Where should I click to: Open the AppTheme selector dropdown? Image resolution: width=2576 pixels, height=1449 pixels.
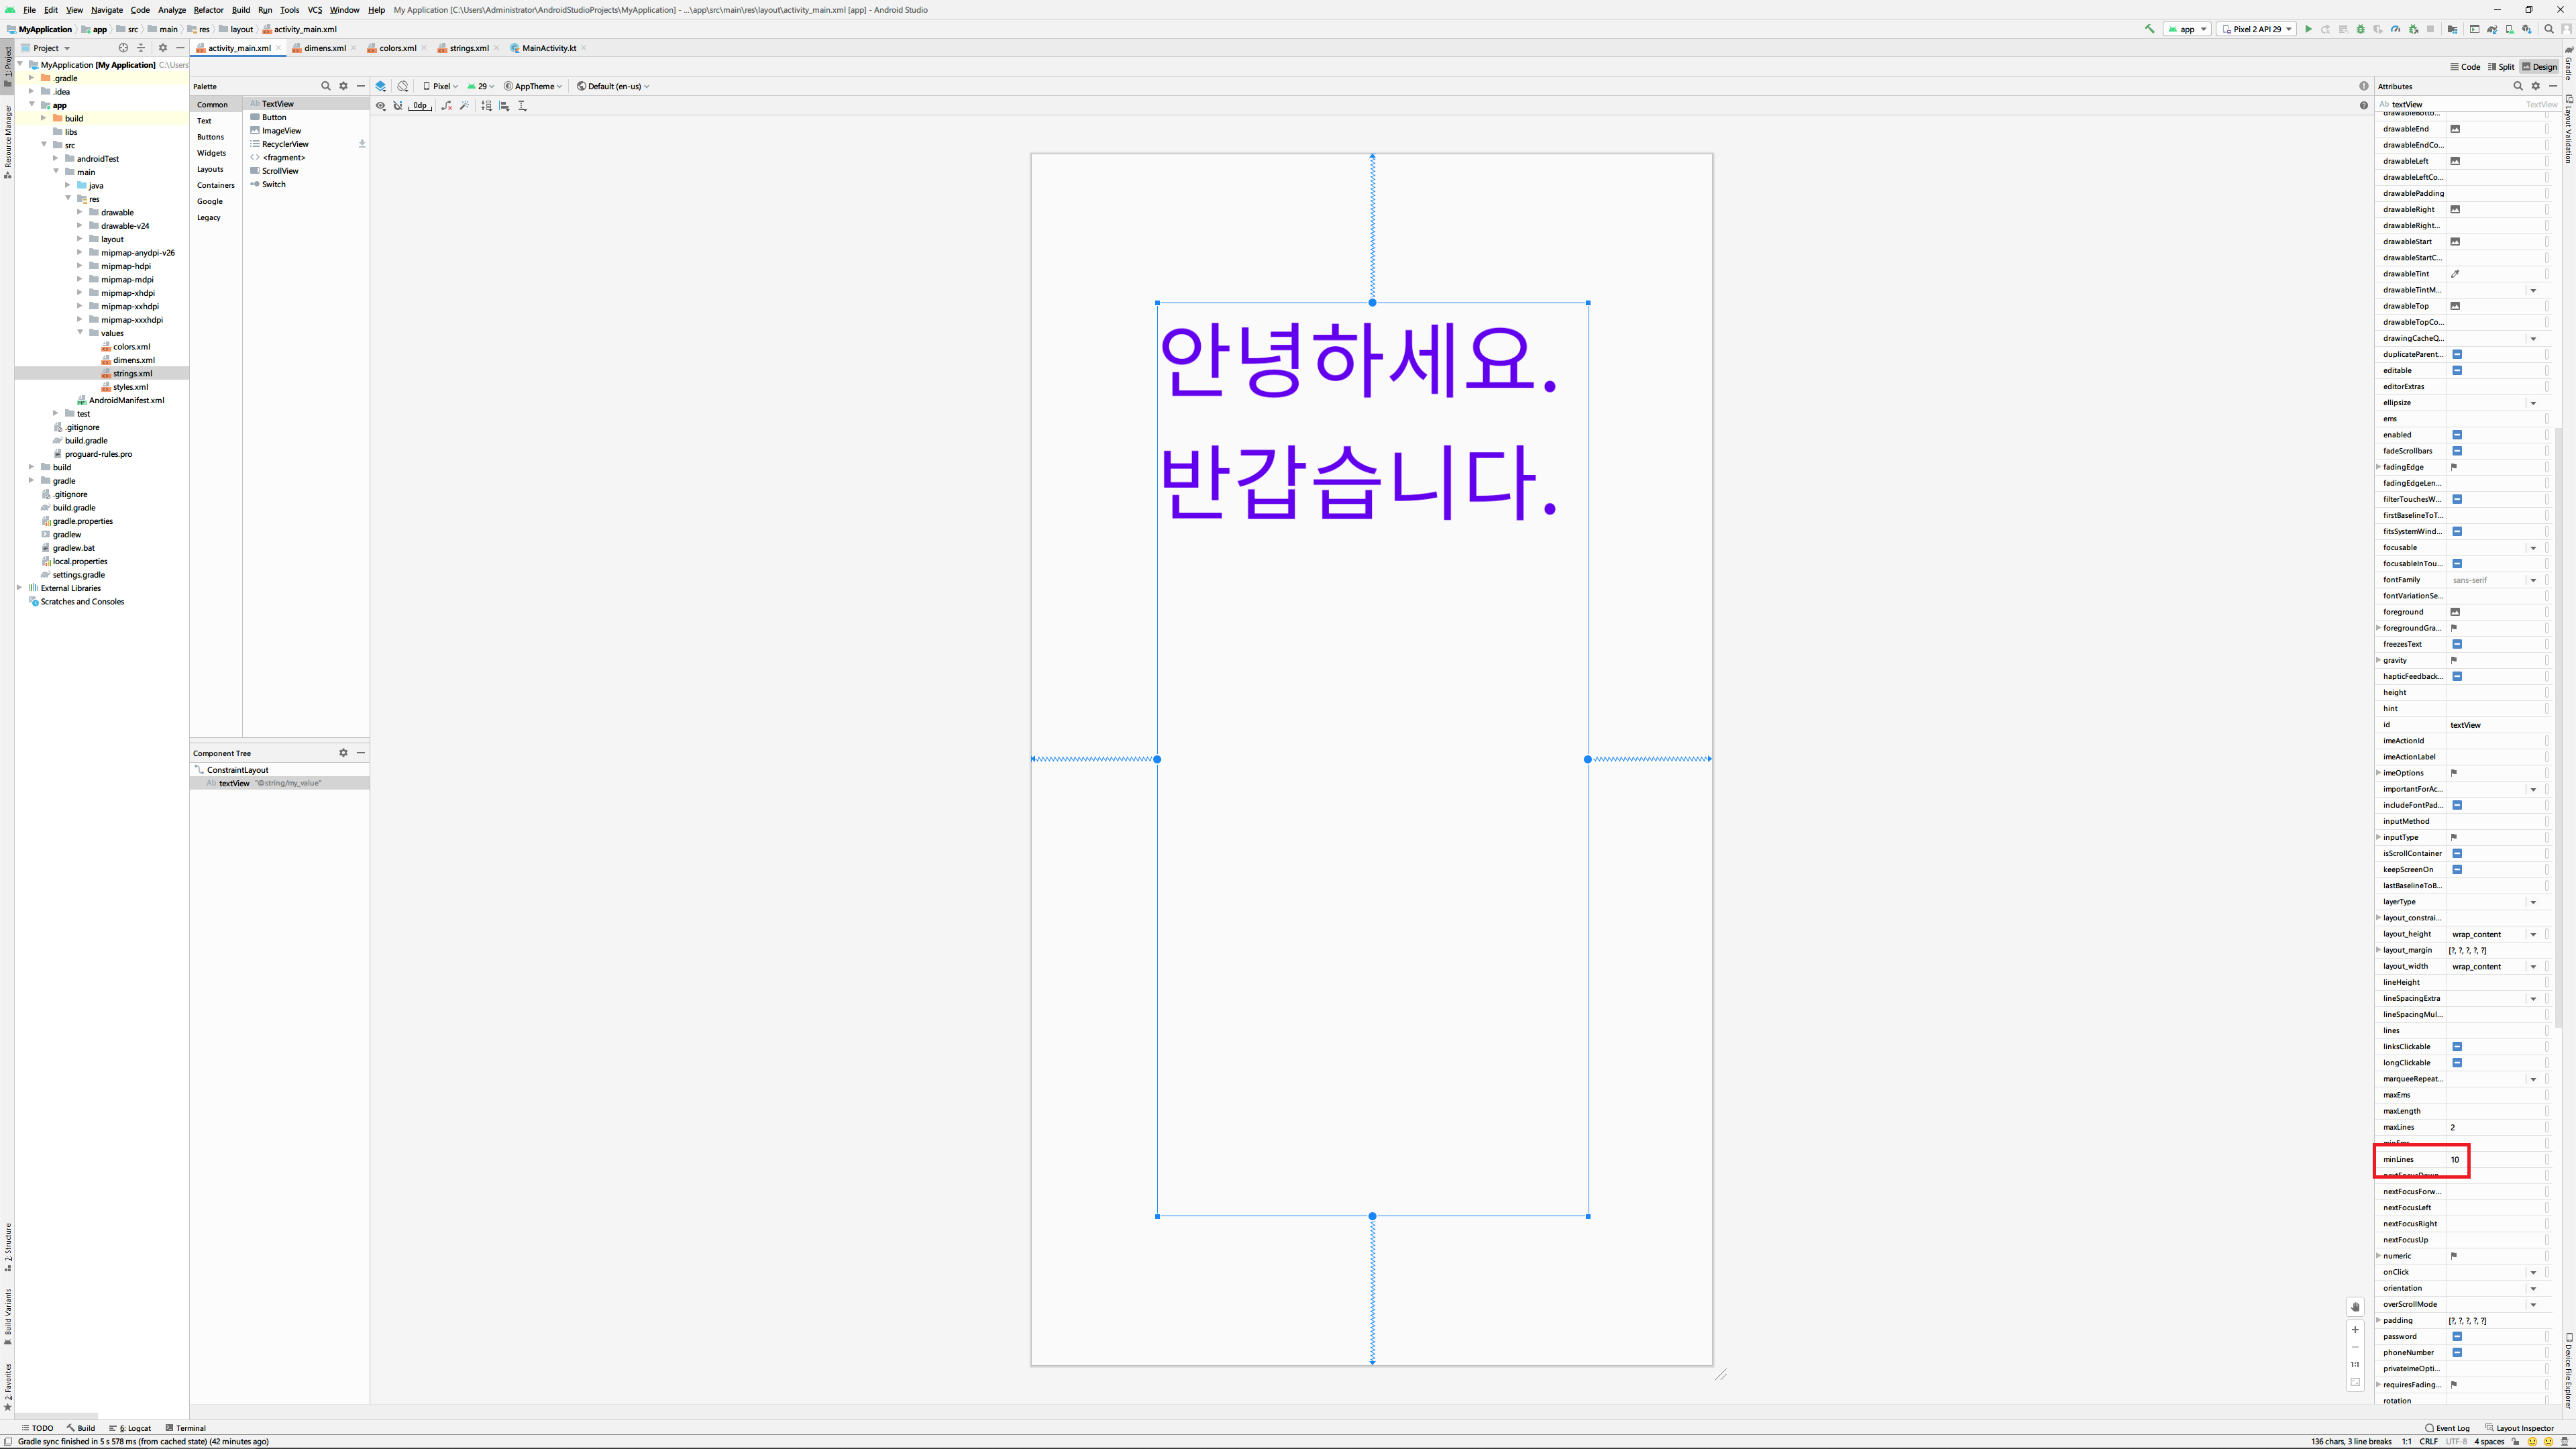534,86
